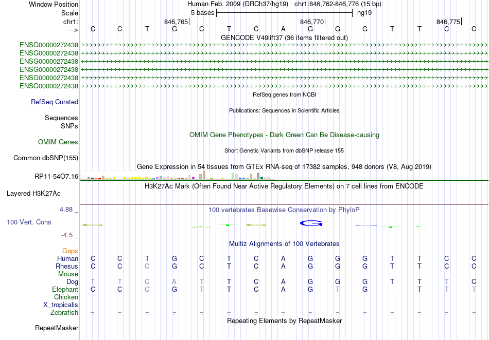This screenshot has width=489, height=340.
Task: Select the OMIM Genes track label
Action: click(x=58, y=142)
